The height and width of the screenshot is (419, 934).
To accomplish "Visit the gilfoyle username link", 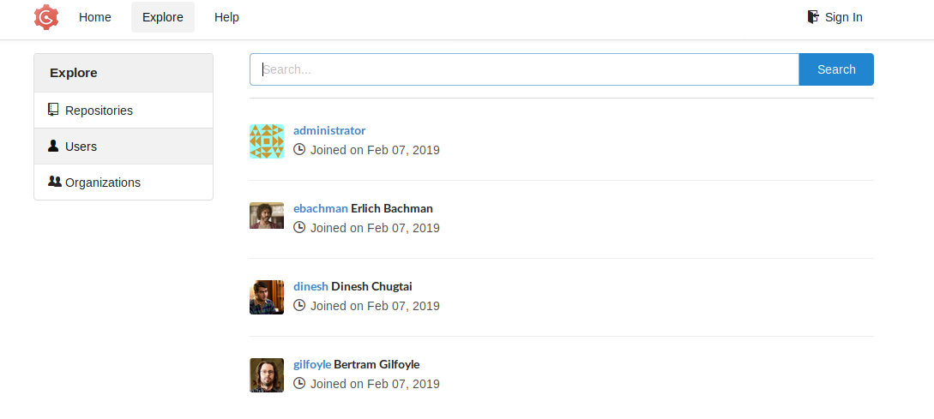I will click(312, 364).
